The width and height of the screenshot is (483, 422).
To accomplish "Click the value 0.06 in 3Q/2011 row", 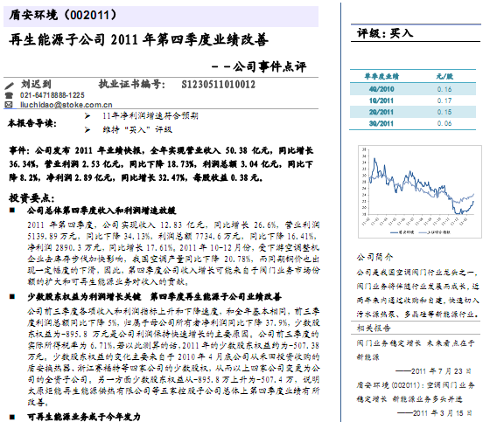I will click(444, 123).
